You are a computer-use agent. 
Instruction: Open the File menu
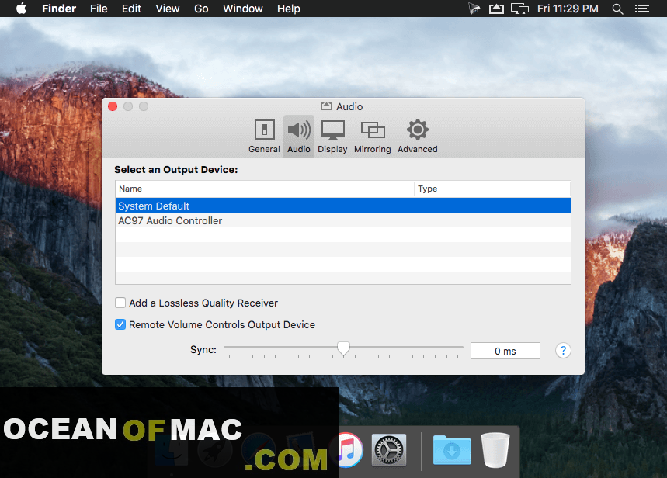click(99, 9)
